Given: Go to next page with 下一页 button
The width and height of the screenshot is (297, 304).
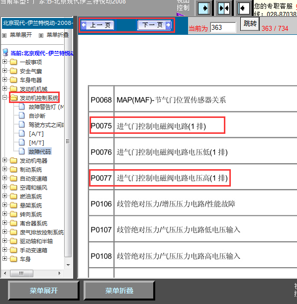Looking at the screenshot, I should point(154,25).
